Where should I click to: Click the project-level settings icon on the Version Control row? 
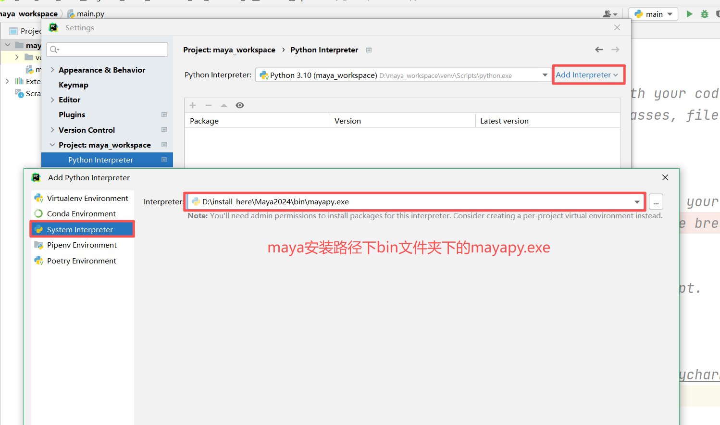pos(164,130)
